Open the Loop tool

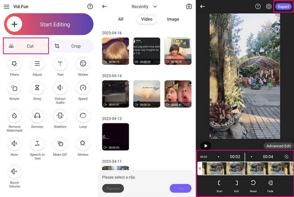pos(83,119)
